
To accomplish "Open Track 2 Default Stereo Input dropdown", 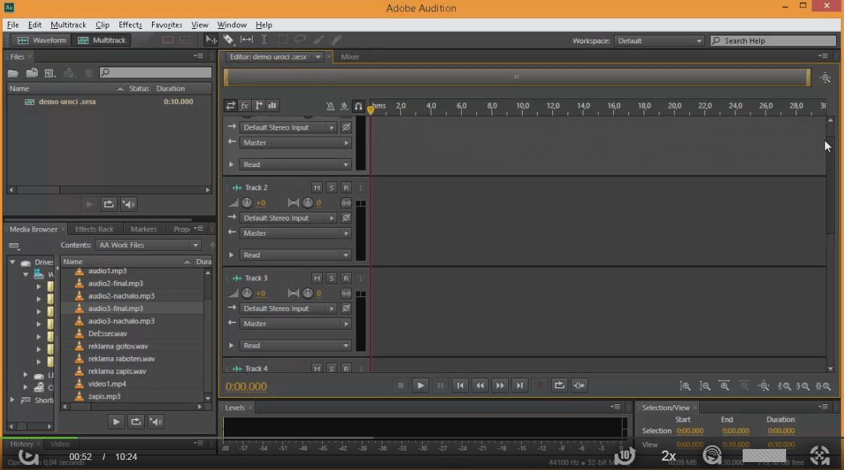I will 289,218.
